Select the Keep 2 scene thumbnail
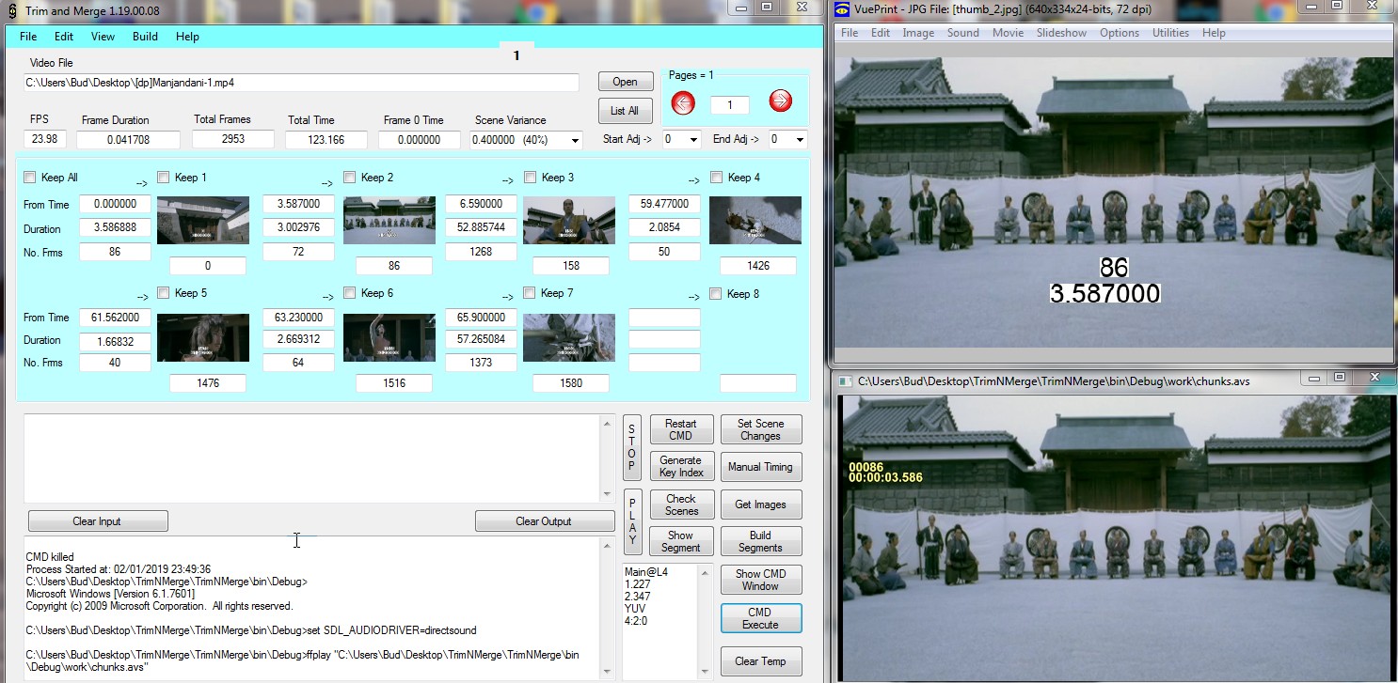Screen dimensions: 1398x683 [389, 221]
